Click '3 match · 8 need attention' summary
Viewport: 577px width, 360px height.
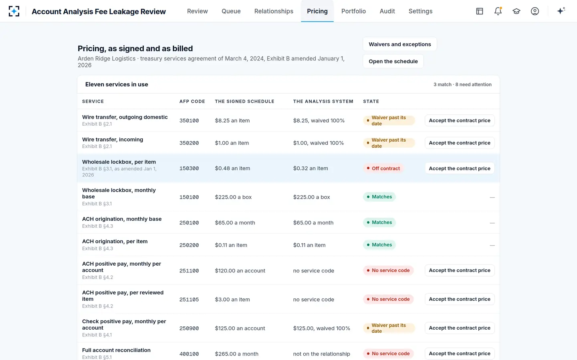462,84
